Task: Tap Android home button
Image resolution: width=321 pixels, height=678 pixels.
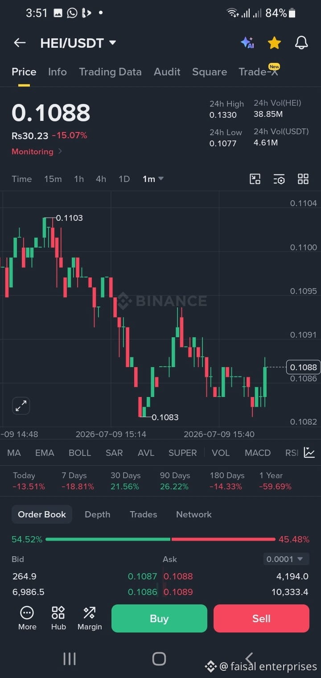Action: (159, 659)
